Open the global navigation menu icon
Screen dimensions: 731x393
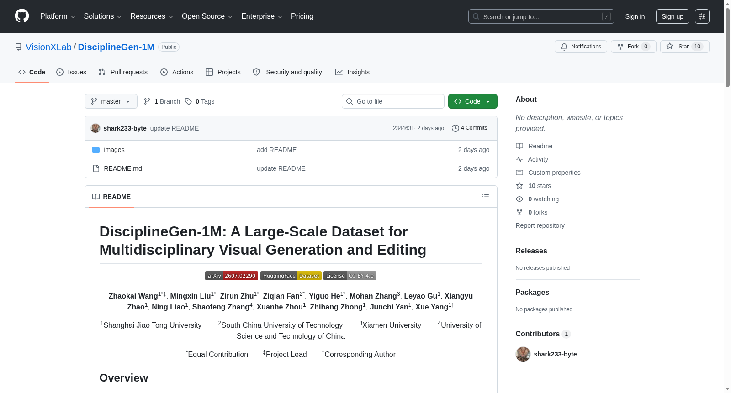pos(702,16)
